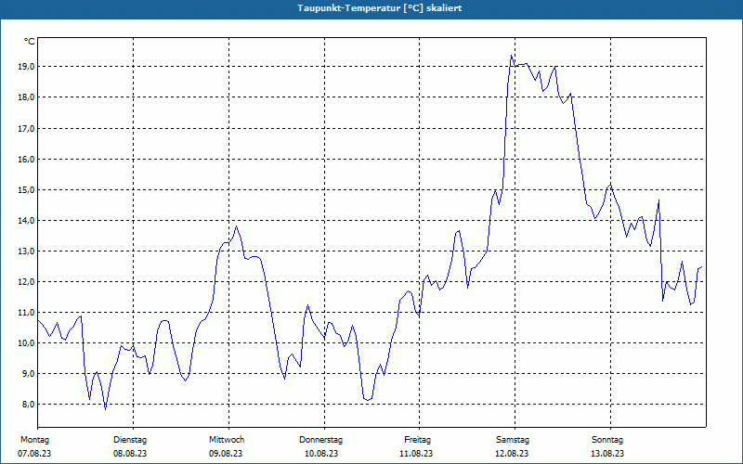This screenshot has height=464, width=743.
Task: Select the 9,0 y-axis label
Action: (x=29, y=374)
